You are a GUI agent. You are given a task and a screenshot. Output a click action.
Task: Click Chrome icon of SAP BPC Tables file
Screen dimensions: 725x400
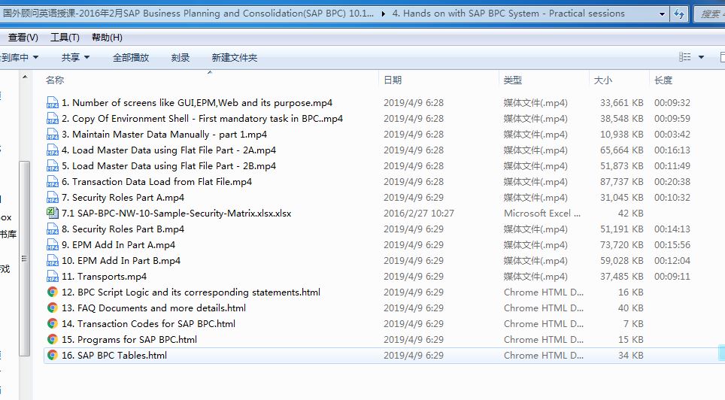click(x=52, y=355)
